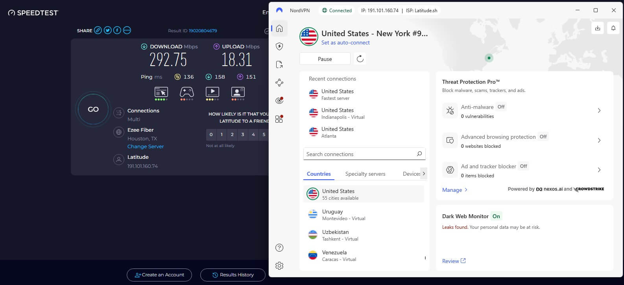Click the GO button in Speedtest
Image resolution: width=624 pixels, height=285 pixels.
click(93, 109)
